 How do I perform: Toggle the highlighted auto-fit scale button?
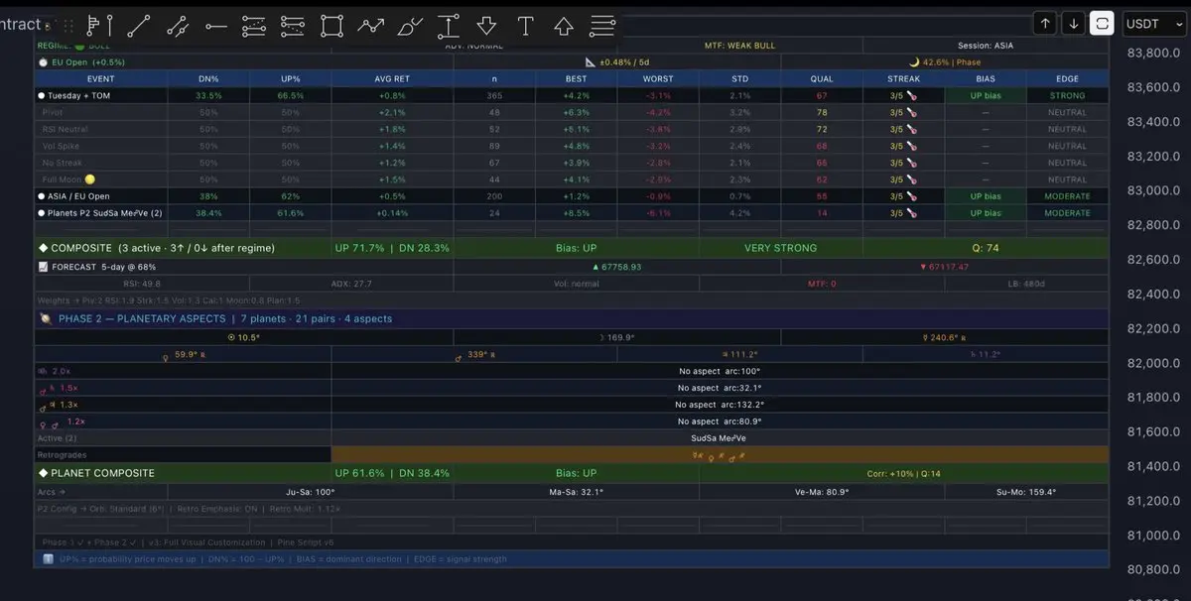(x=1102, y=24)
